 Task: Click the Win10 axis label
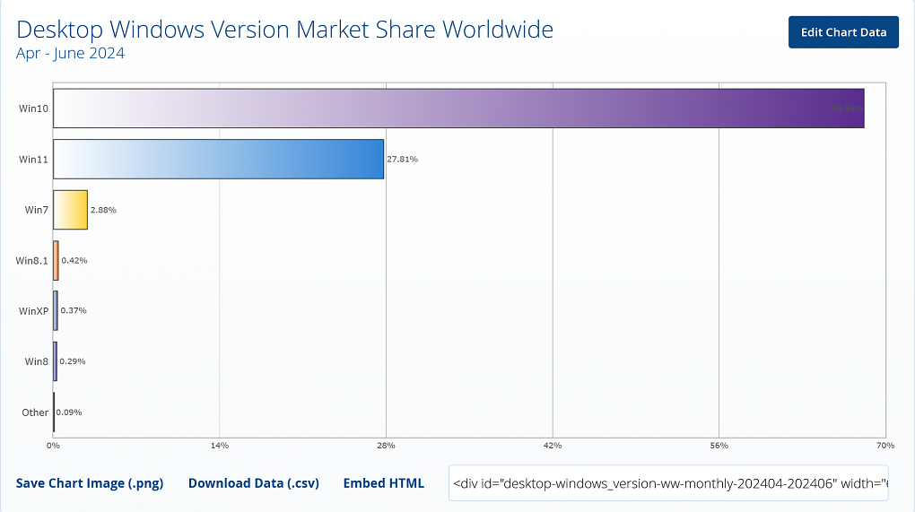point(33,108)
